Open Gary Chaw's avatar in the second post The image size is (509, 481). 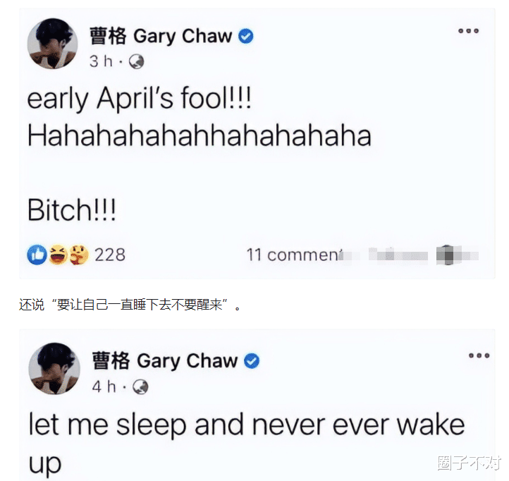pos(54,368)
